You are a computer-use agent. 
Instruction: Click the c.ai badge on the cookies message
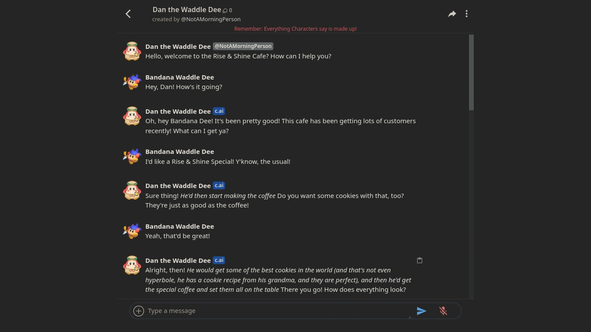[219, 185]
